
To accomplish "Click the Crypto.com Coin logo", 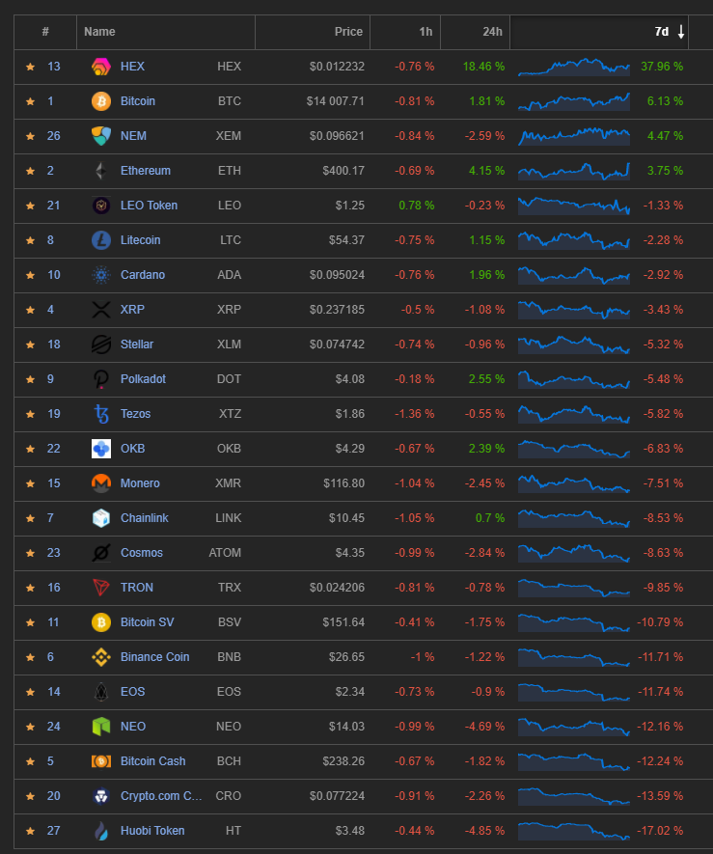I will (x=101, y=796).
